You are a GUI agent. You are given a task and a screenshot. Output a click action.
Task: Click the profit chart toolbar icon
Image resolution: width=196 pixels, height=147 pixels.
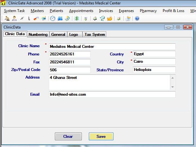click(x=119, y=19)
